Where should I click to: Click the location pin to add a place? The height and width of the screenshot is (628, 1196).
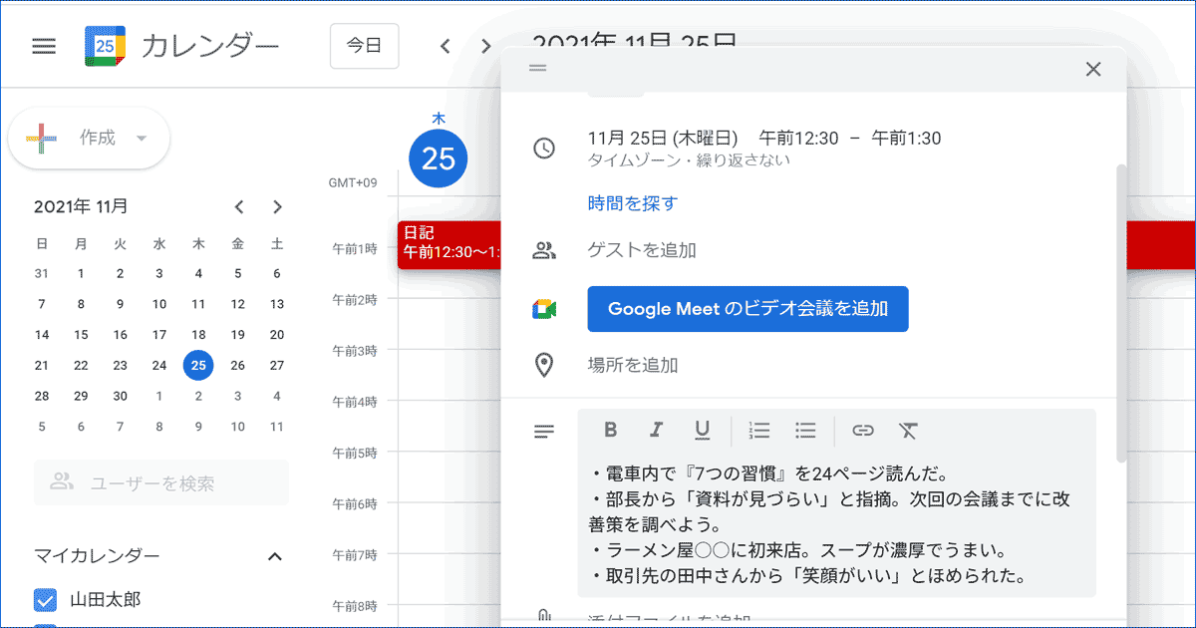543,364
